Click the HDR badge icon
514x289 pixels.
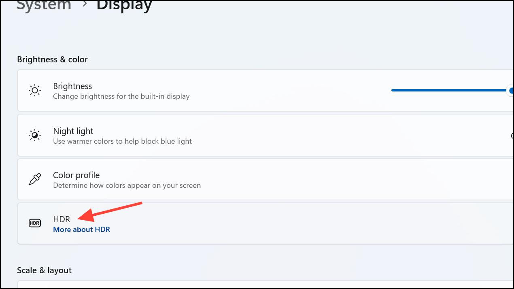coord(35,223)
